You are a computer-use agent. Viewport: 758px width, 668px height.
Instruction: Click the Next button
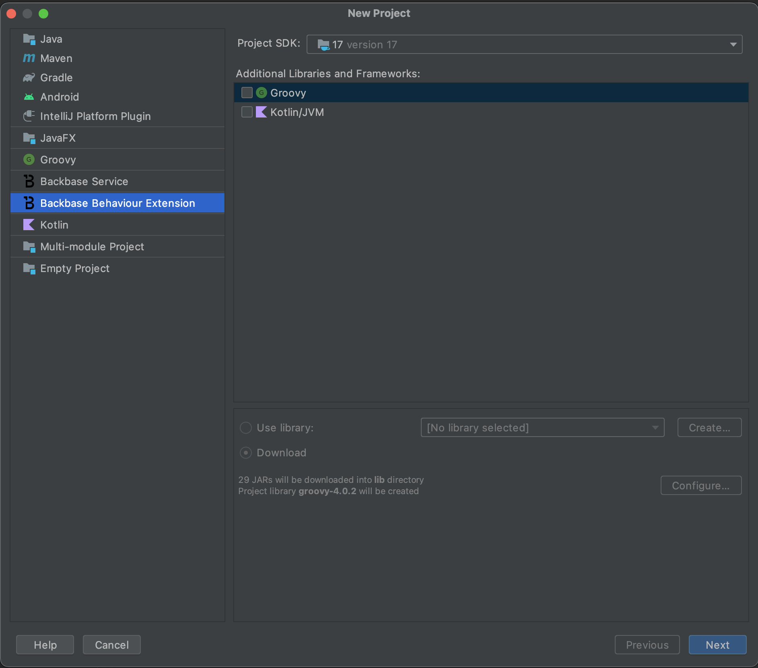717,645
